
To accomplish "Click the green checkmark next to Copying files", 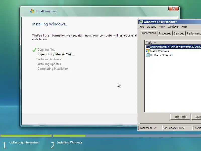I will [x=34, y=50].
